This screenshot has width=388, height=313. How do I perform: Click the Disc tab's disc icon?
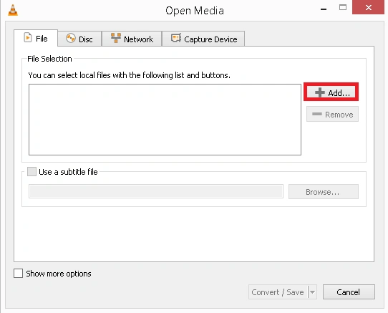tap(71, 39)
